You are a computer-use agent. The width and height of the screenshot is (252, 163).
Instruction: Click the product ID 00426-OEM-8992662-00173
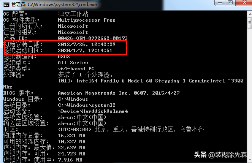click(x=93, y=38)
